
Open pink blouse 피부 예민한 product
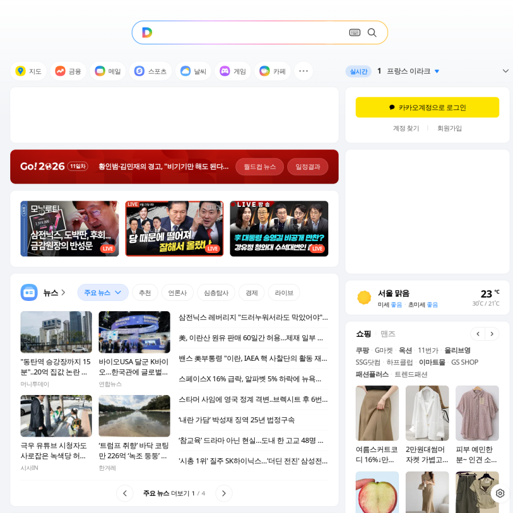point(477,413)
